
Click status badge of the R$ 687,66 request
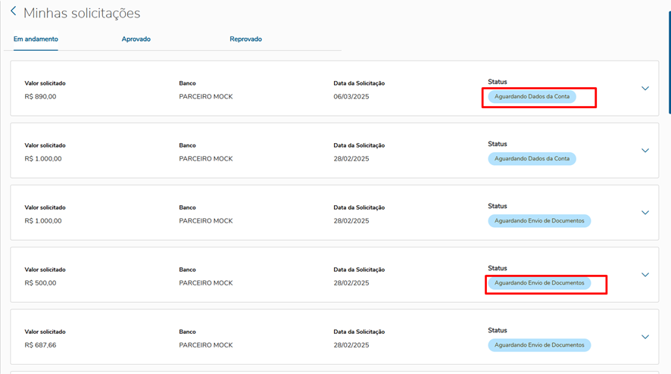(539, 345)
